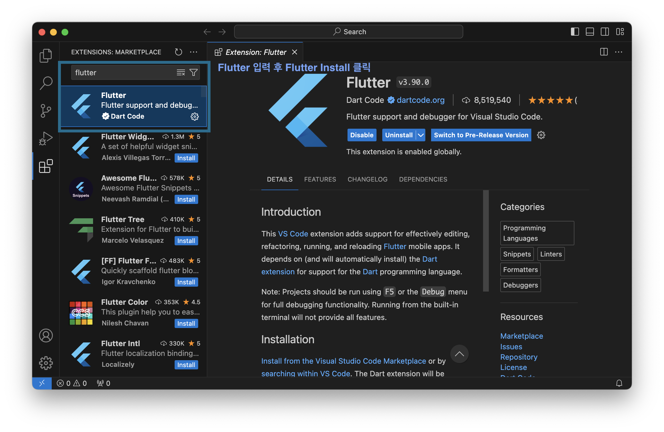Install Awesome Flutter Snippets extension

(186, 199)
